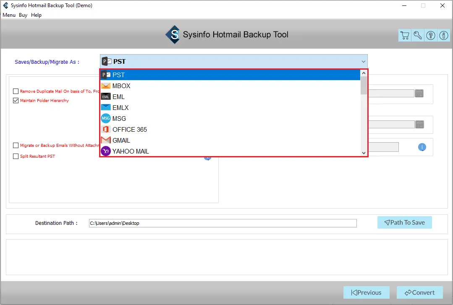
Task: Click the app icon in title bar
Action: coord(5,5)
